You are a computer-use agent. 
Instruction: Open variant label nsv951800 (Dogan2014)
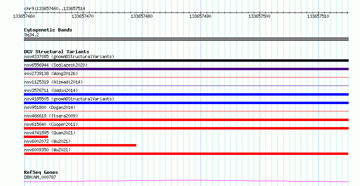pos(50,107)
